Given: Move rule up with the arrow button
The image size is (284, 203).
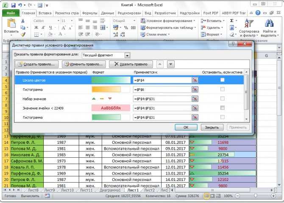Looking at the screenshot, I should (160, 64).
